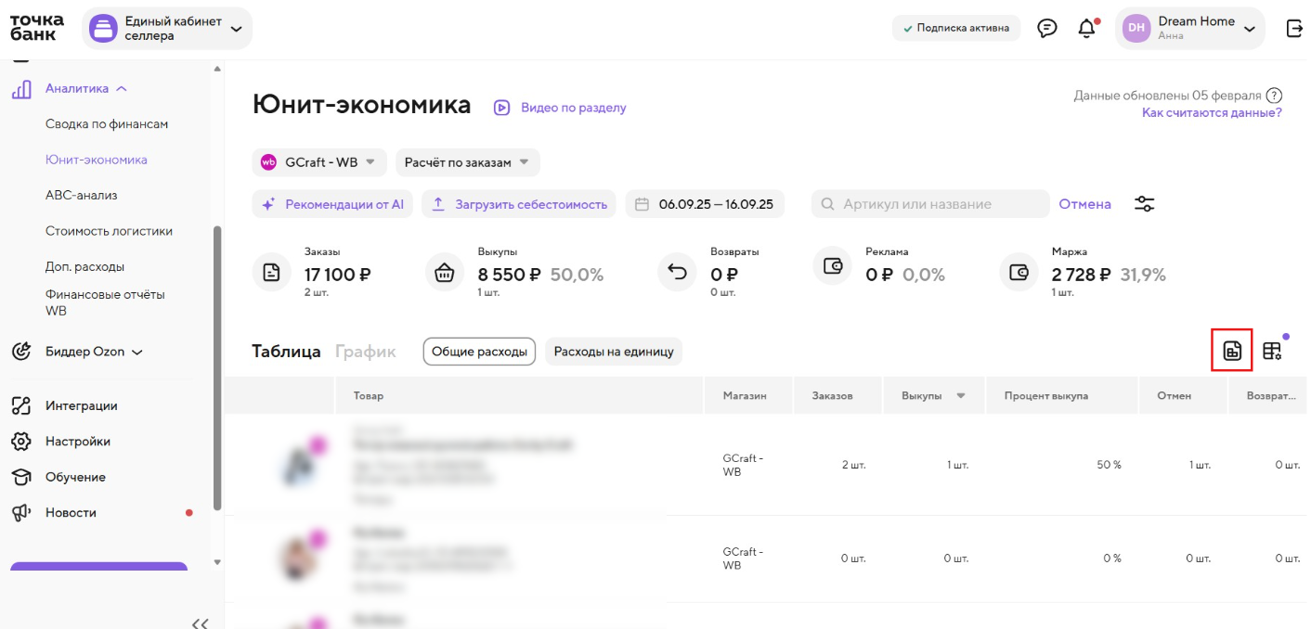Click Рекомендации от AI button
This screenshot has width=1311, height=629.
click(333, 204)
